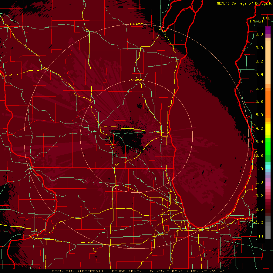
Task: Pick the bright green band on the color bar
Action: click(268, 147)
